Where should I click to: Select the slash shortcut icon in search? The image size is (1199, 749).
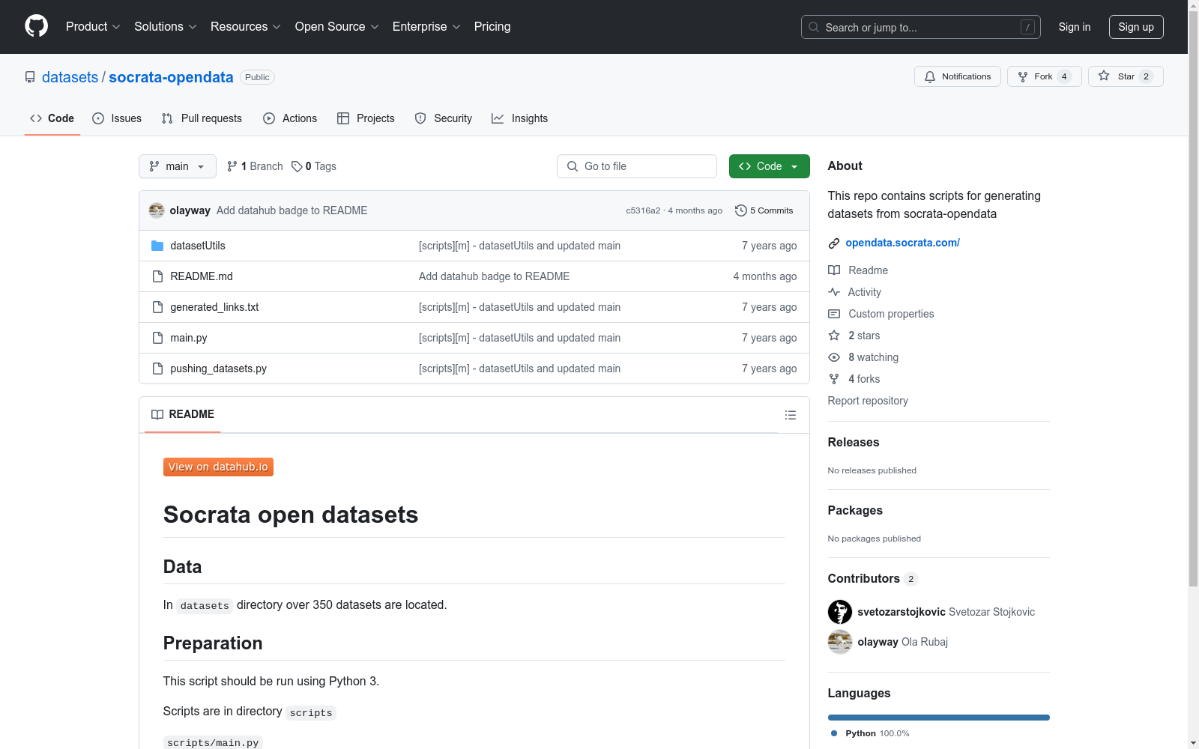(x=1027, y=27)
